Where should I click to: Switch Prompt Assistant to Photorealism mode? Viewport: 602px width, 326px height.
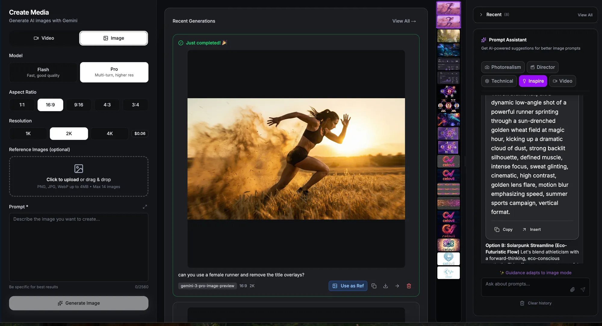click(x=502, y=67)
